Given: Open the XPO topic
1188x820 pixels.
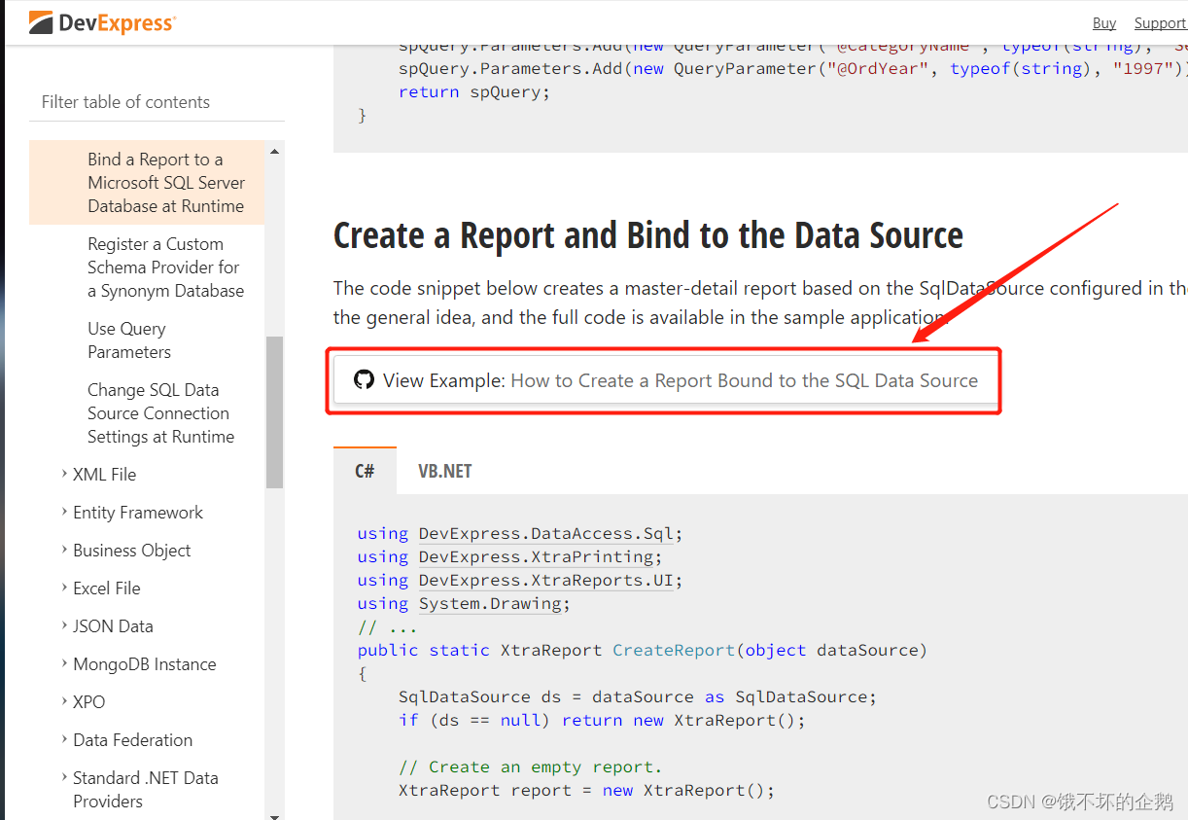Looking at the screenshot, I should [x=88, y=702].
